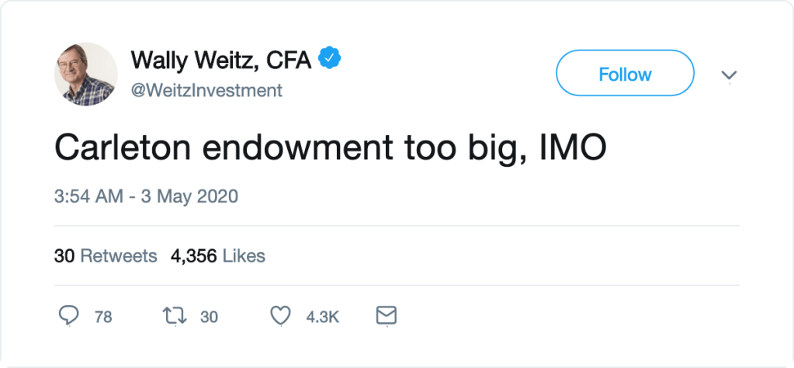Like the tweet with heart icon
Viewport: 794px width, 368px height.
click(280, 316)
